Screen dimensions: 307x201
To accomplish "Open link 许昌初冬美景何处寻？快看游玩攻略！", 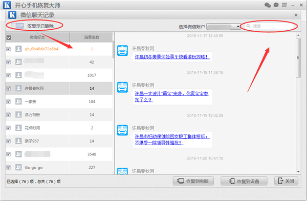I will click(x=172, y=57).
